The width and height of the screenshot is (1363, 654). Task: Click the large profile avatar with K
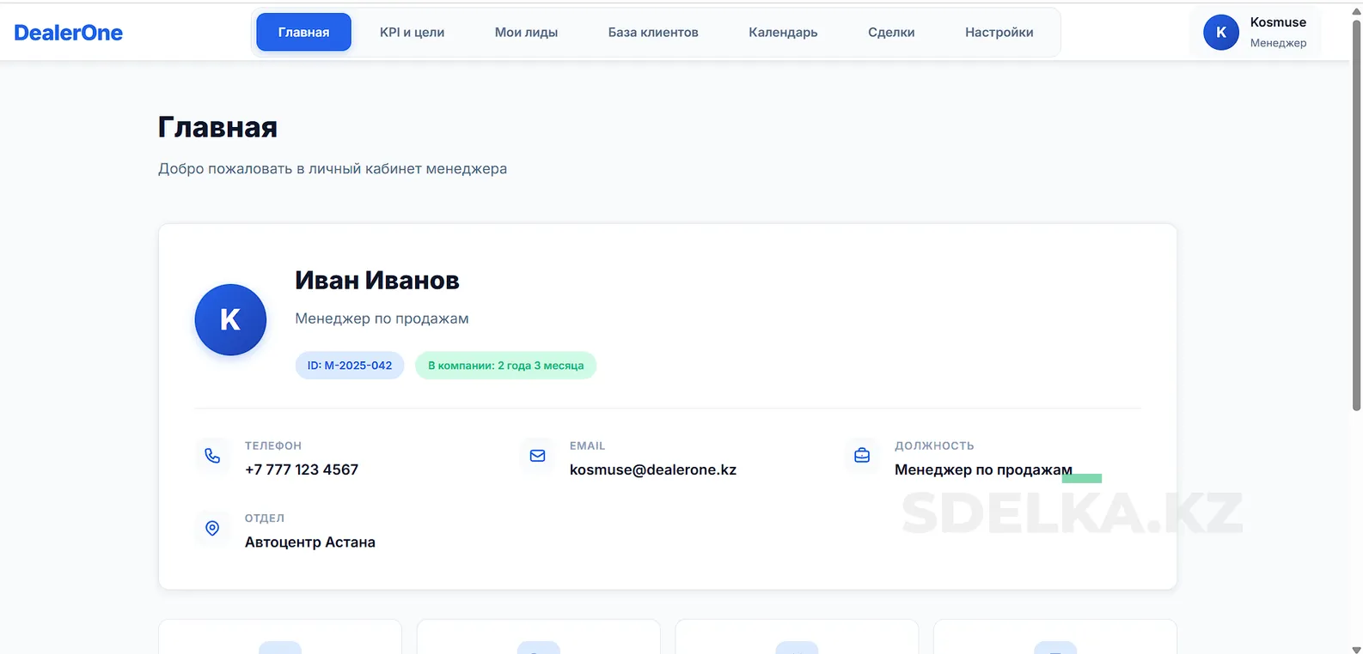[230, 319]
